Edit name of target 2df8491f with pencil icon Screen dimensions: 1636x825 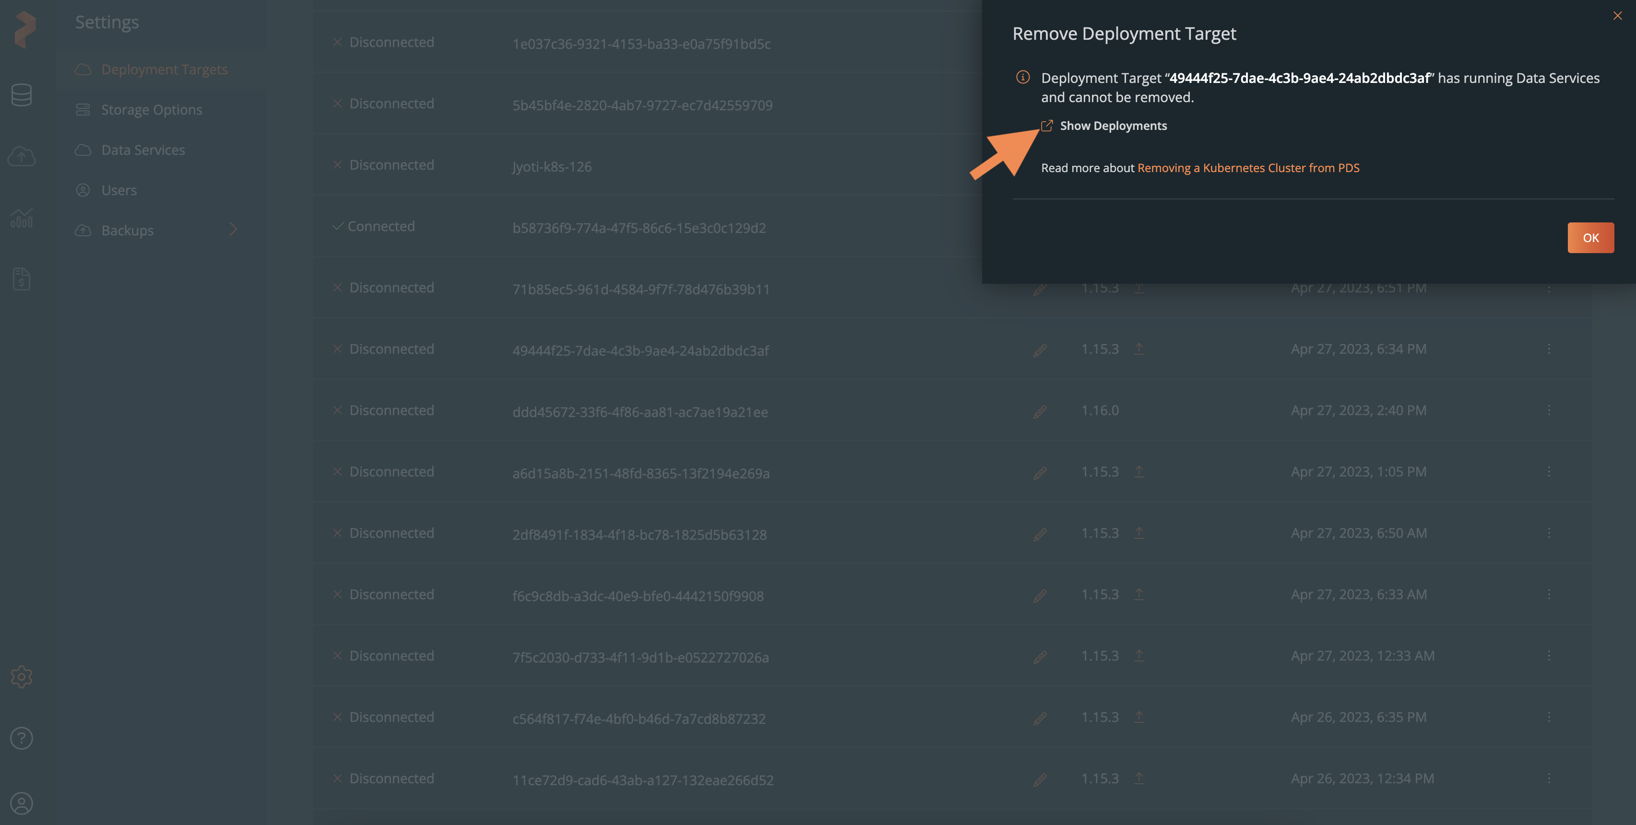1040,535
